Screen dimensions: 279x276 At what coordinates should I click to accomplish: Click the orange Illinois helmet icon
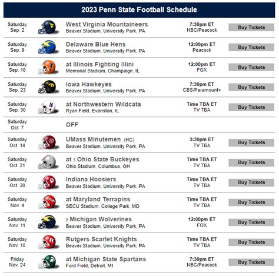click(x=48, y=67)
